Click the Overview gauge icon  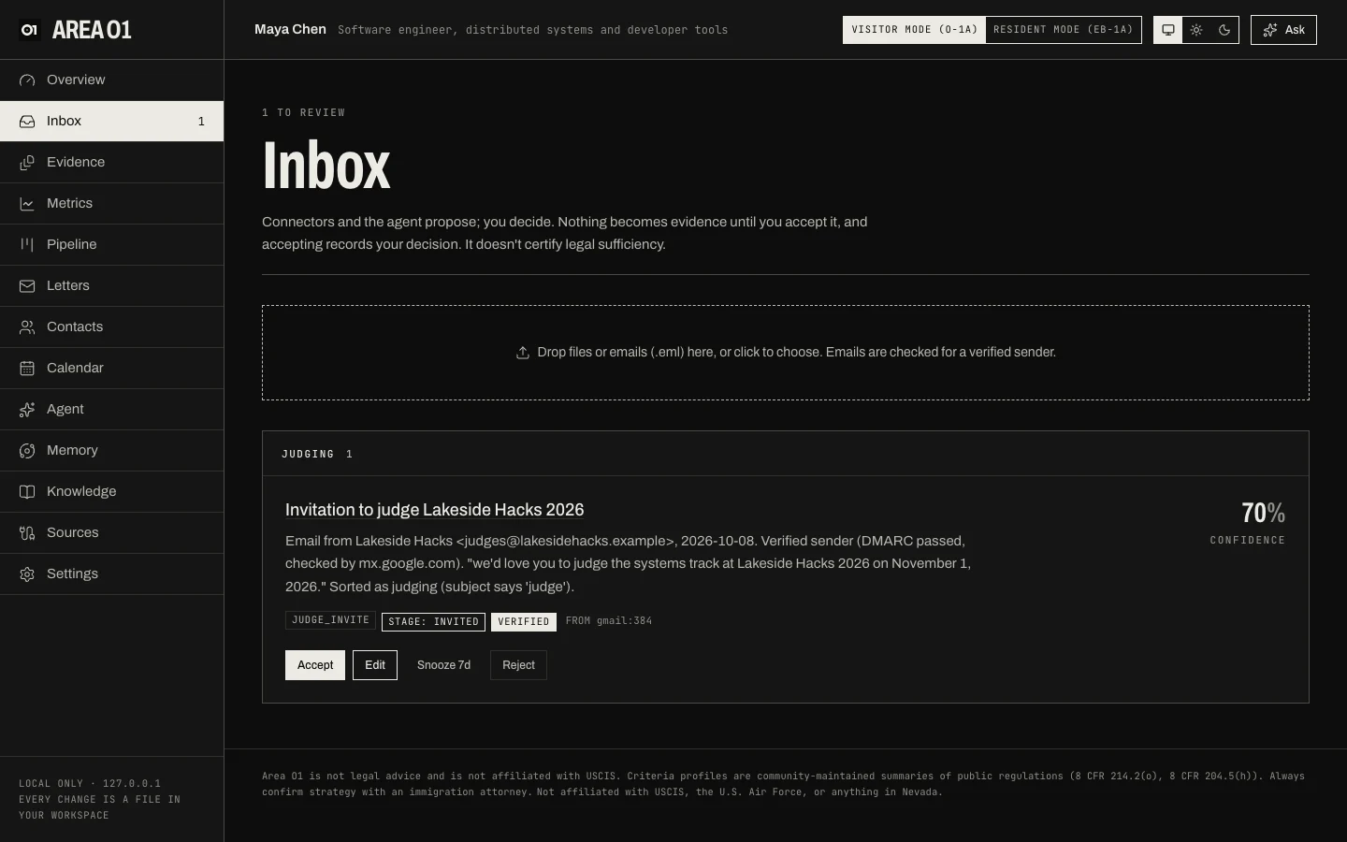[x=27, y=80]
